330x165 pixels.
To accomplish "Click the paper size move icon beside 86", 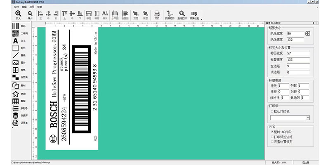I will (x=308, y=33).
